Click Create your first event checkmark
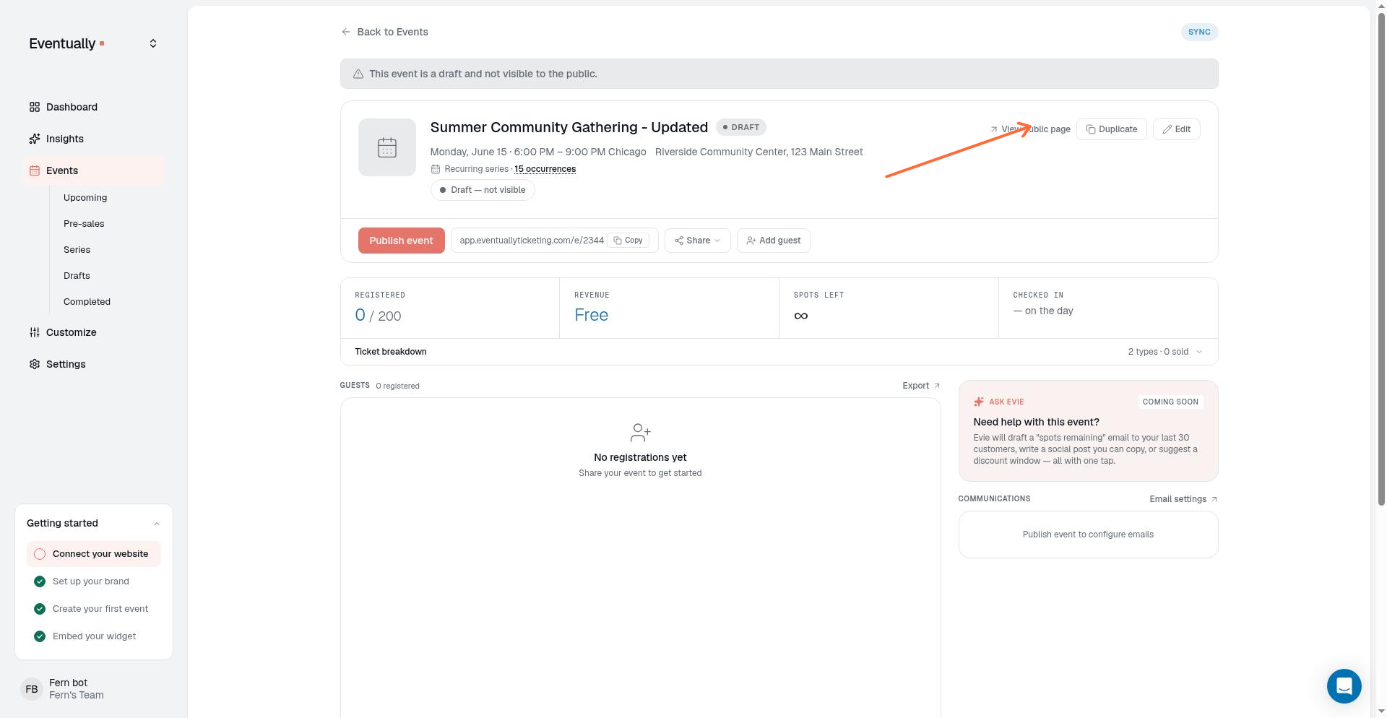 [40, 609]
